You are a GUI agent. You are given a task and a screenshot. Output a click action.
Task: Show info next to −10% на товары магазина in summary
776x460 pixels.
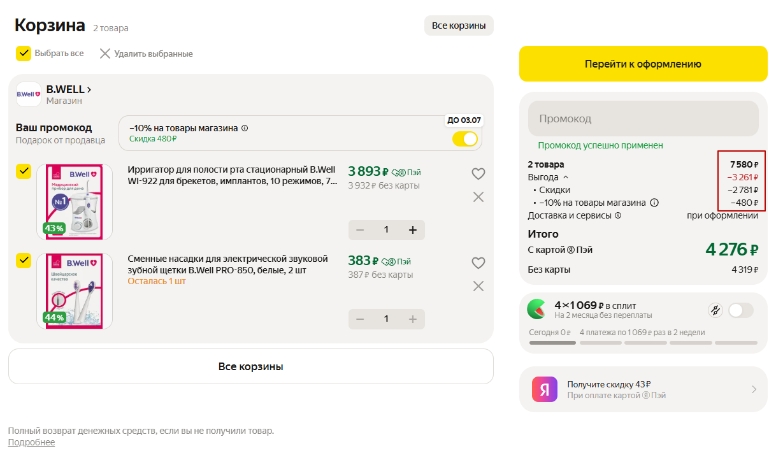tap(654, 203)
